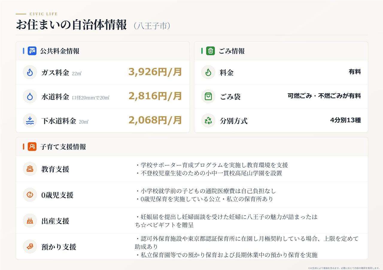Click the green trash can ごみ情報 icon
Screen dimensions: 383x270
coord(210,51)
